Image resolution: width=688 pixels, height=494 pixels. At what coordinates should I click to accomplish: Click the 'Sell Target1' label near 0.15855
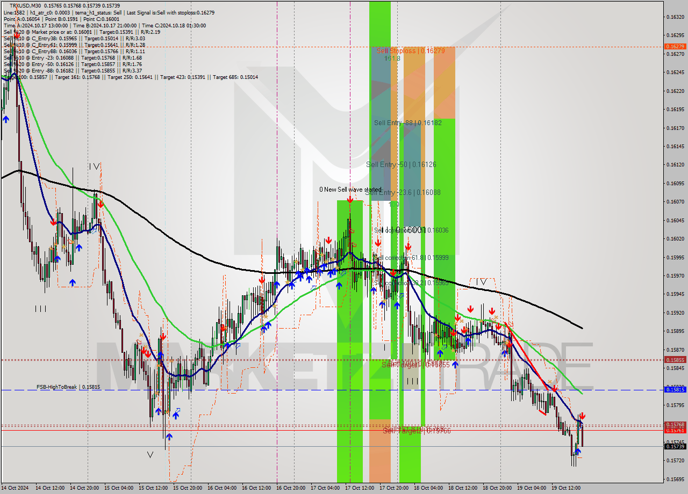415,365
